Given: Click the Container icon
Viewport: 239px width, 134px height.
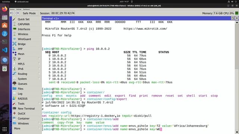Looking at the screenshot, I should pos(14,118).
